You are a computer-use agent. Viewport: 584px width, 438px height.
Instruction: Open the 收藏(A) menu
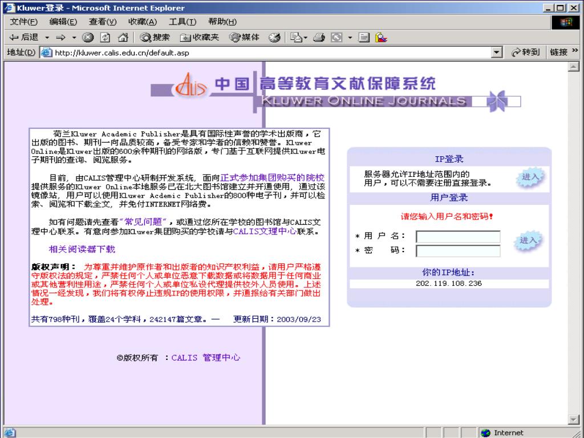click(x=143, y=22)
